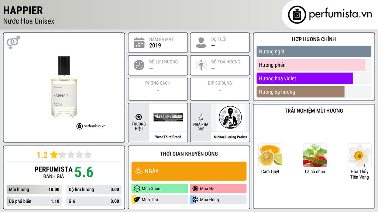The height and width of the screenshot is (212, 378).
Task: Open the West Third Brand logo image
Action: (x=168, y=117)
